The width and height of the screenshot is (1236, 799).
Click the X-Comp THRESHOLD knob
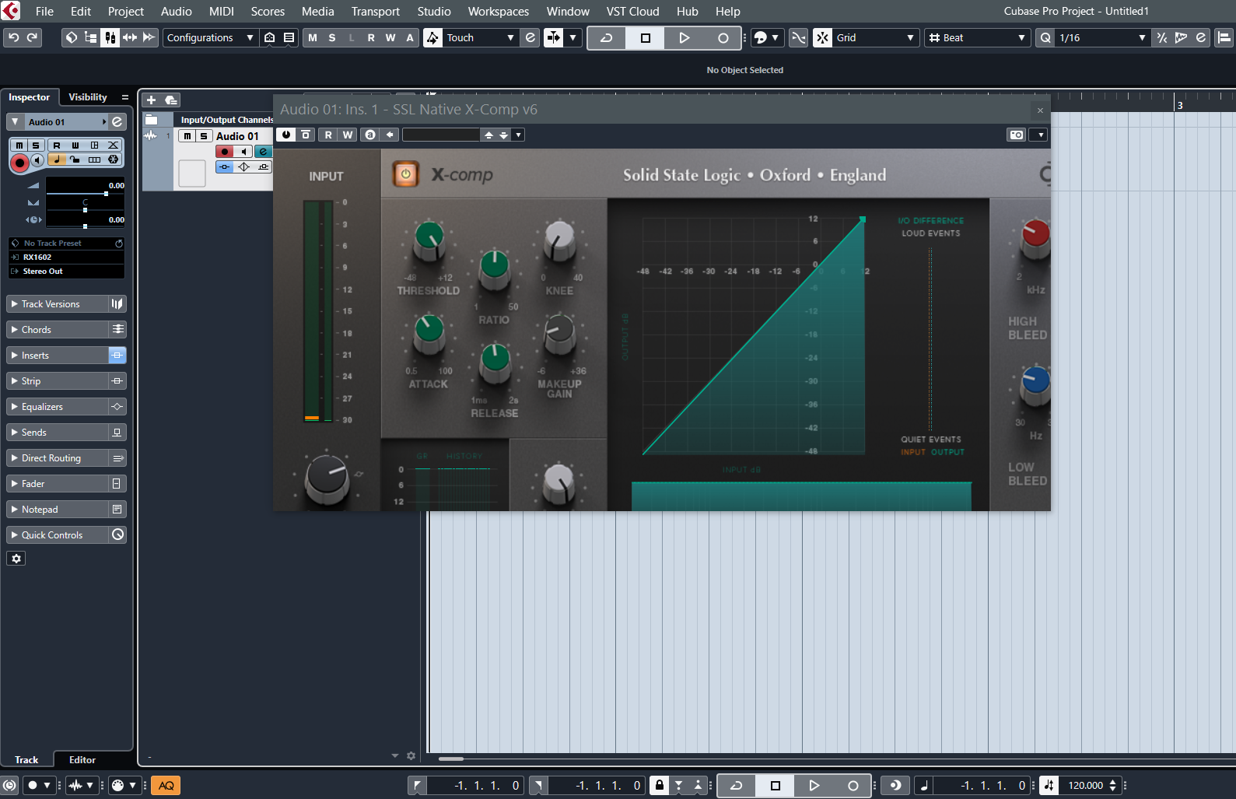tap(429, 240)
